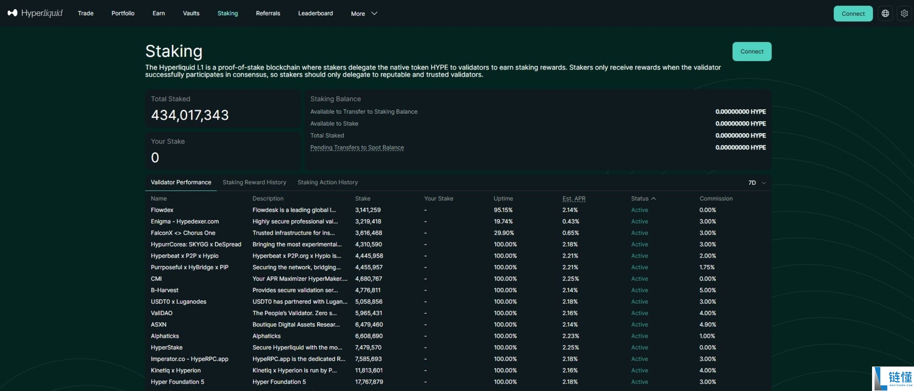Sort by the Stake column header
The image size is (914, 391).
(362, 198)
